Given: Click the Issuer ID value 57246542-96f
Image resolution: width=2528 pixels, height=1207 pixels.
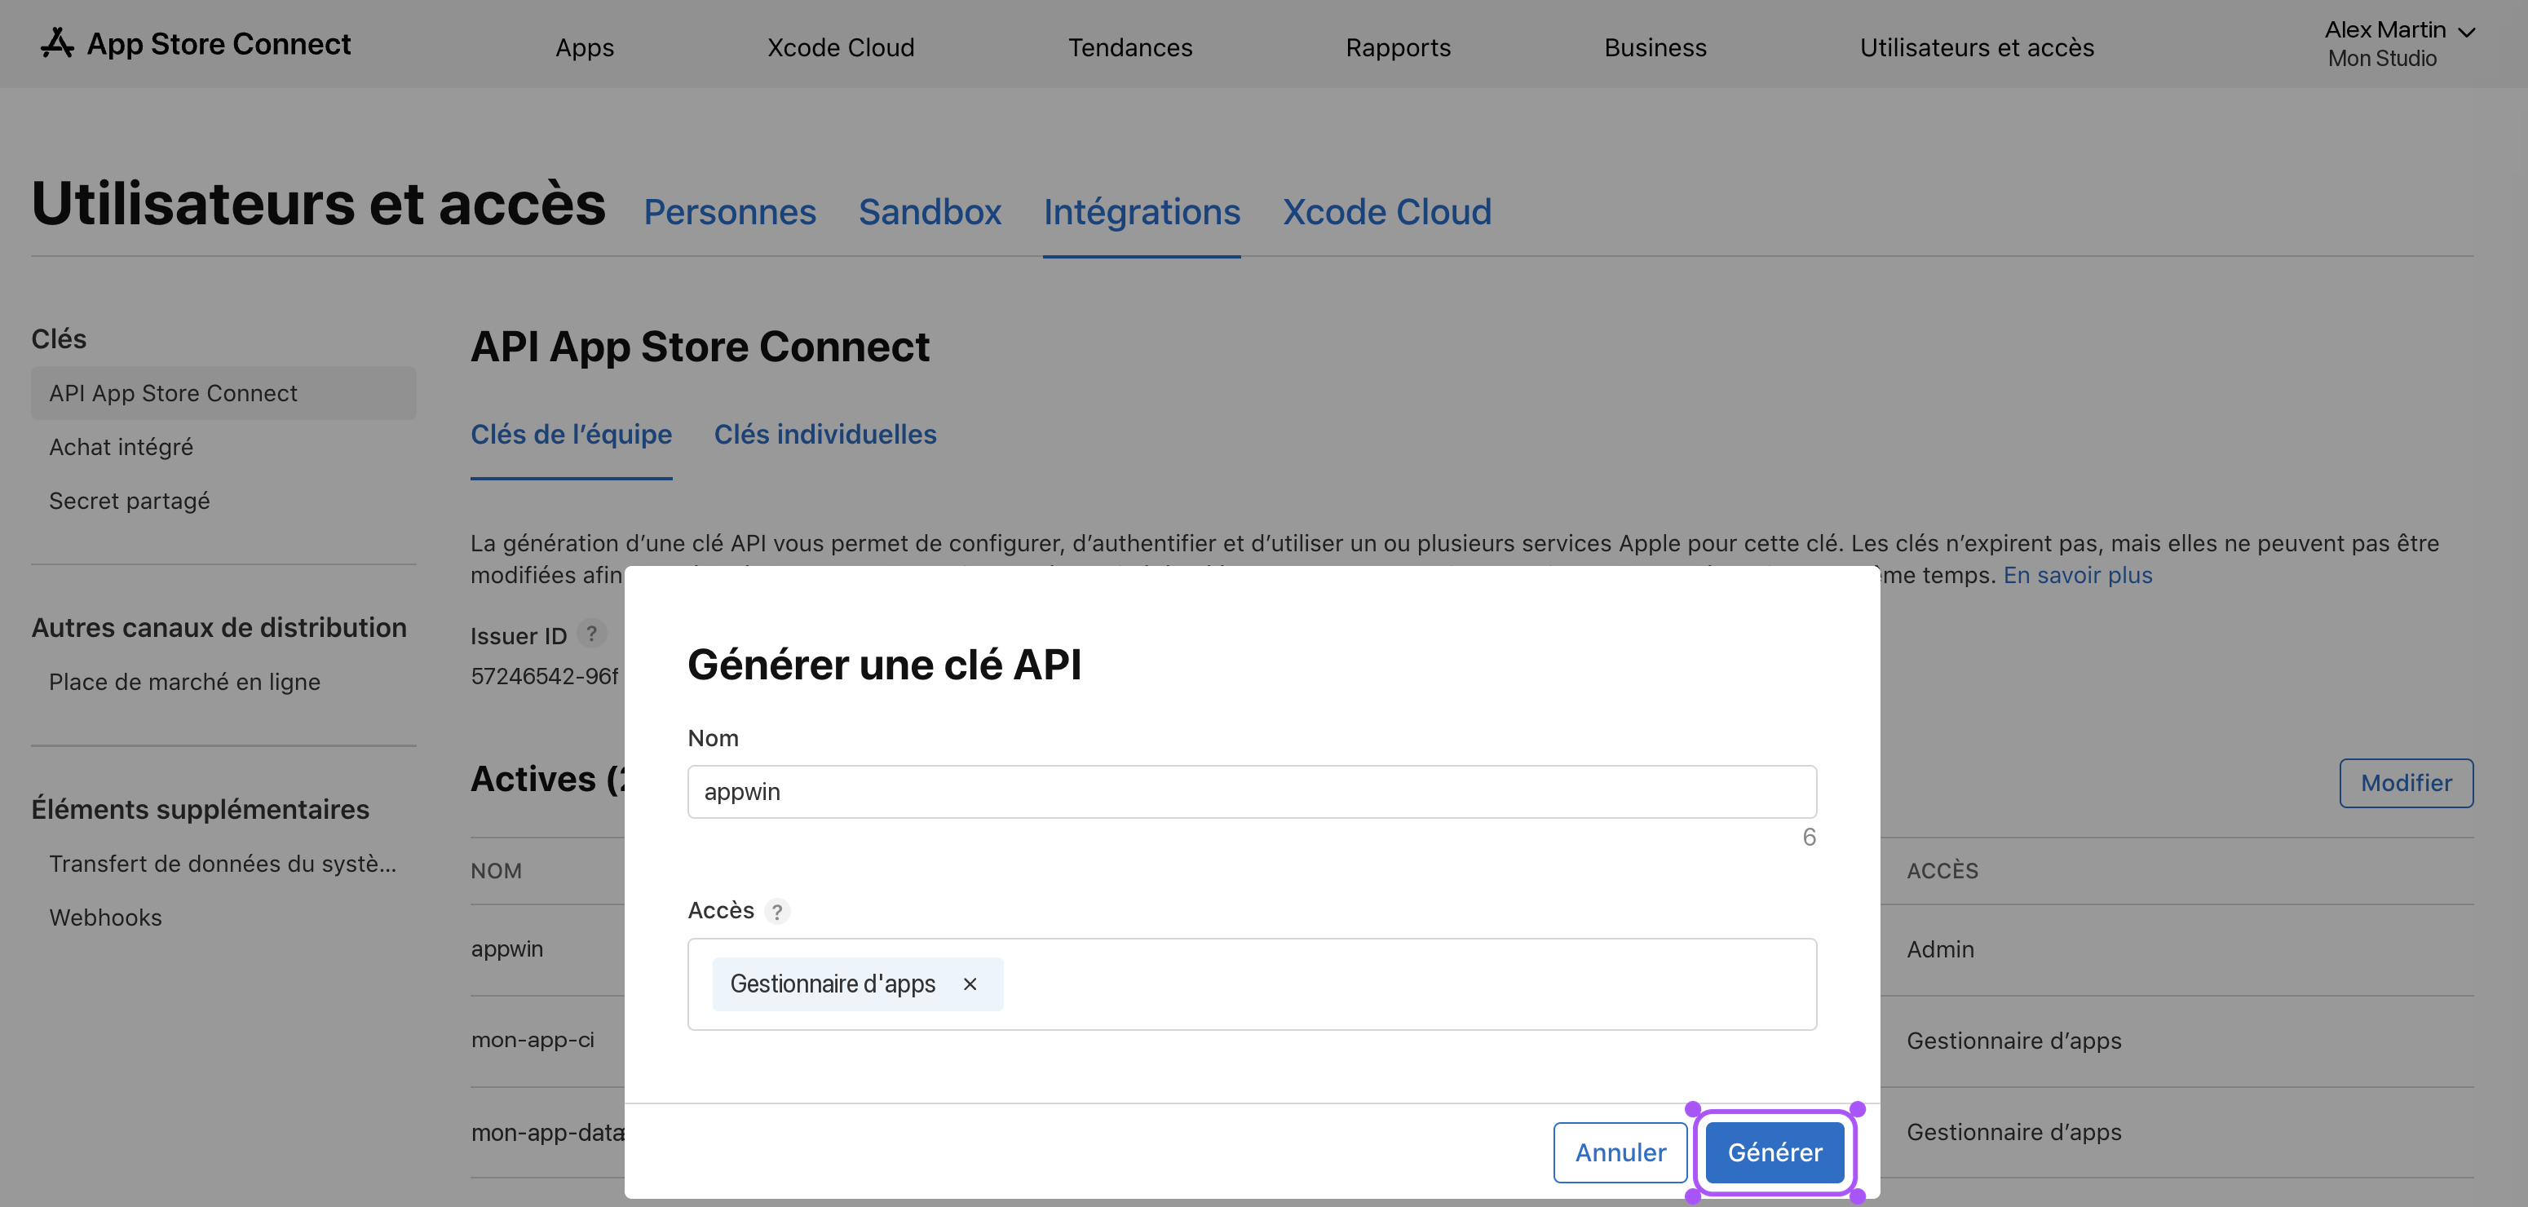Looking at the screenshot, I should coord(545,676).
